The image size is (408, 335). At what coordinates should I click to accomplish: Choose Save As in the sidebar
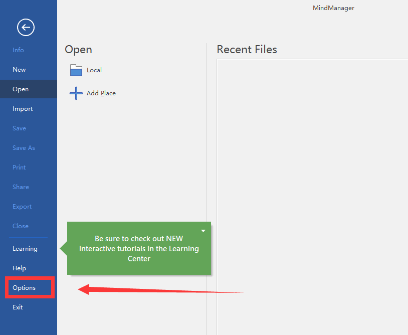24,148
